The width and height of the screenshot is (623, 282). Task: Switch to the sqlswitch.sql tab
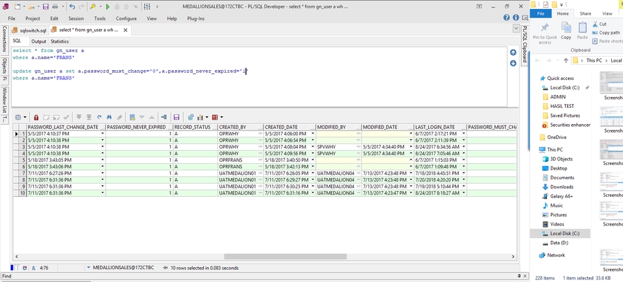[29, 31]
